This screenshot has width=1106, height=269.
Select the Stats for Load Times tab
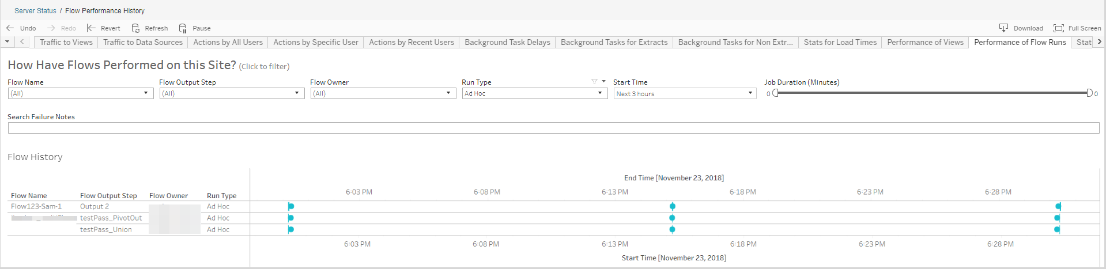pyautogui.click(x=840, y=42)
